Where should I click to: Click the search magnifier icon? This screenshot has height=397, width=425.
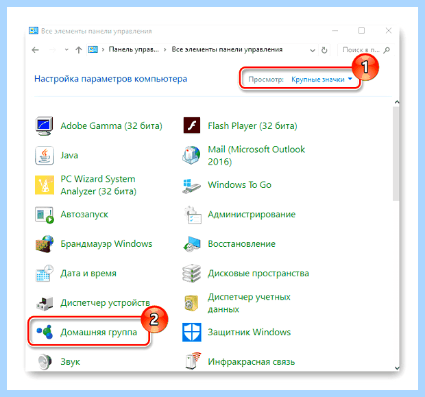click(x=387, y=50)
